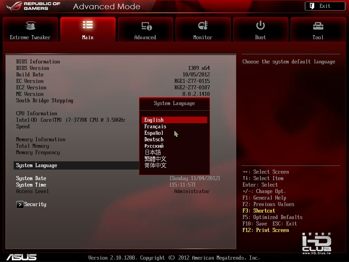Select English in System Language list
The height and width of the screenshot is (262, 349).
tap(174, 120)
